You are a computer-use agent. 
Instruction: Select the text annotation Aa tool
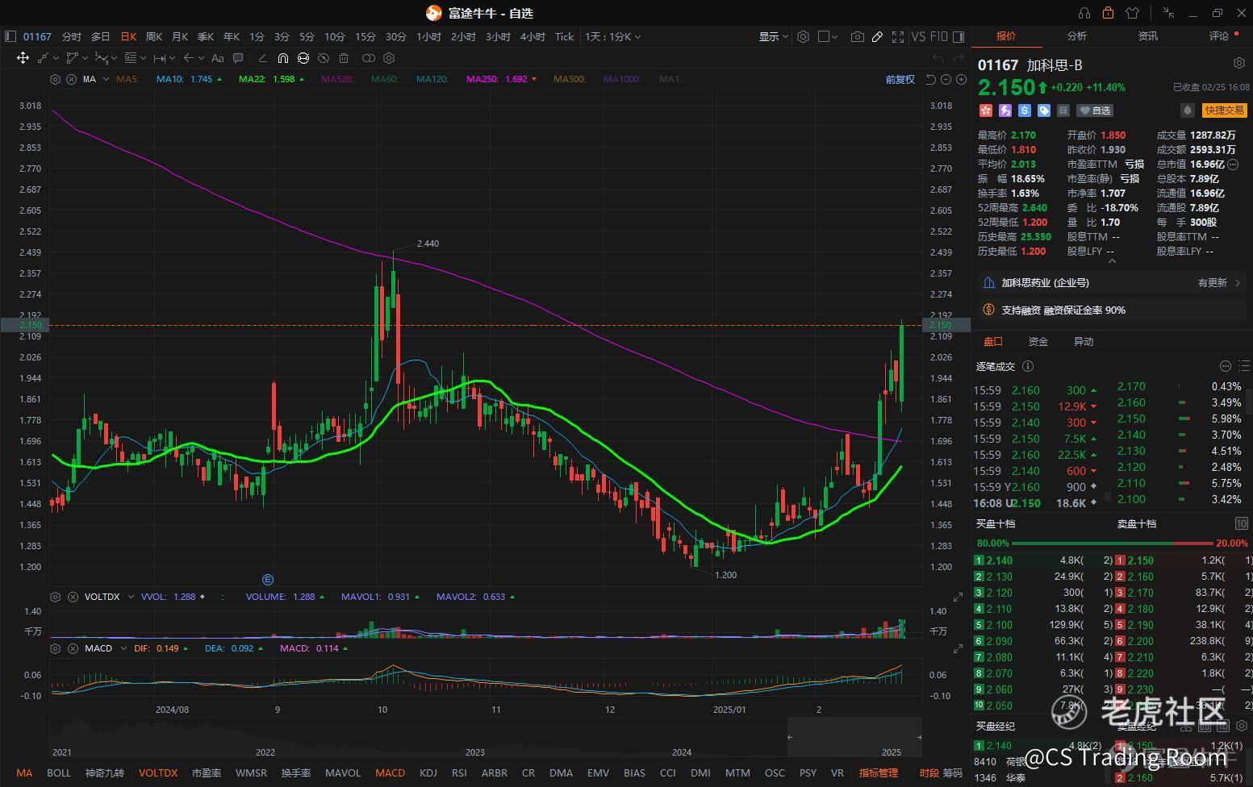217,58
